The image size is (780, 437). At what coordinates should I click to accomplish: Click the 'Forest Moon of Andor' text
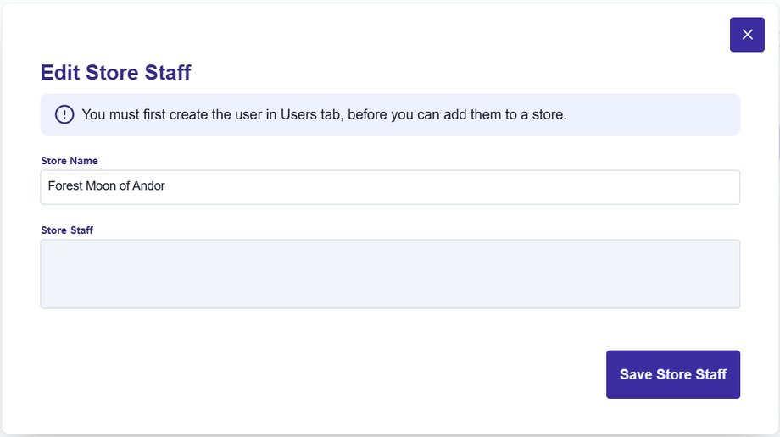click(x=106, y=186)
